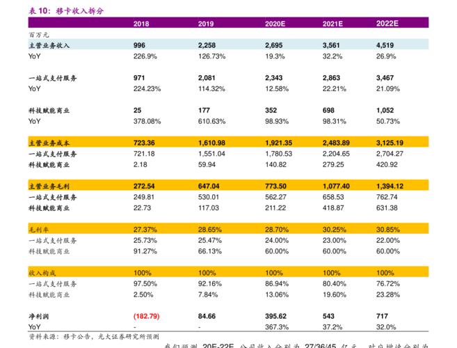Select the 2019 column header
Viewport: 457px width, 348px height.
click(205, 24)
